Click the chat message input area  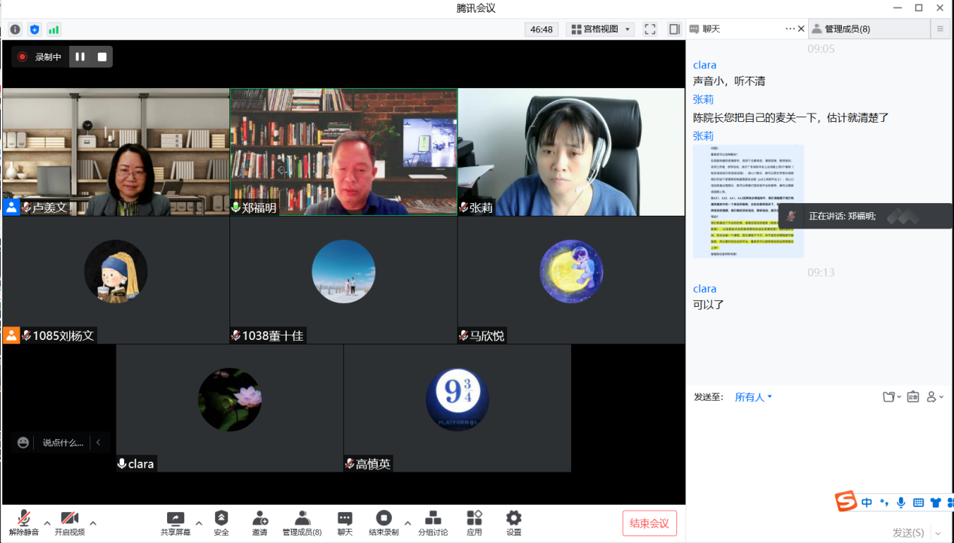point(819,451)
